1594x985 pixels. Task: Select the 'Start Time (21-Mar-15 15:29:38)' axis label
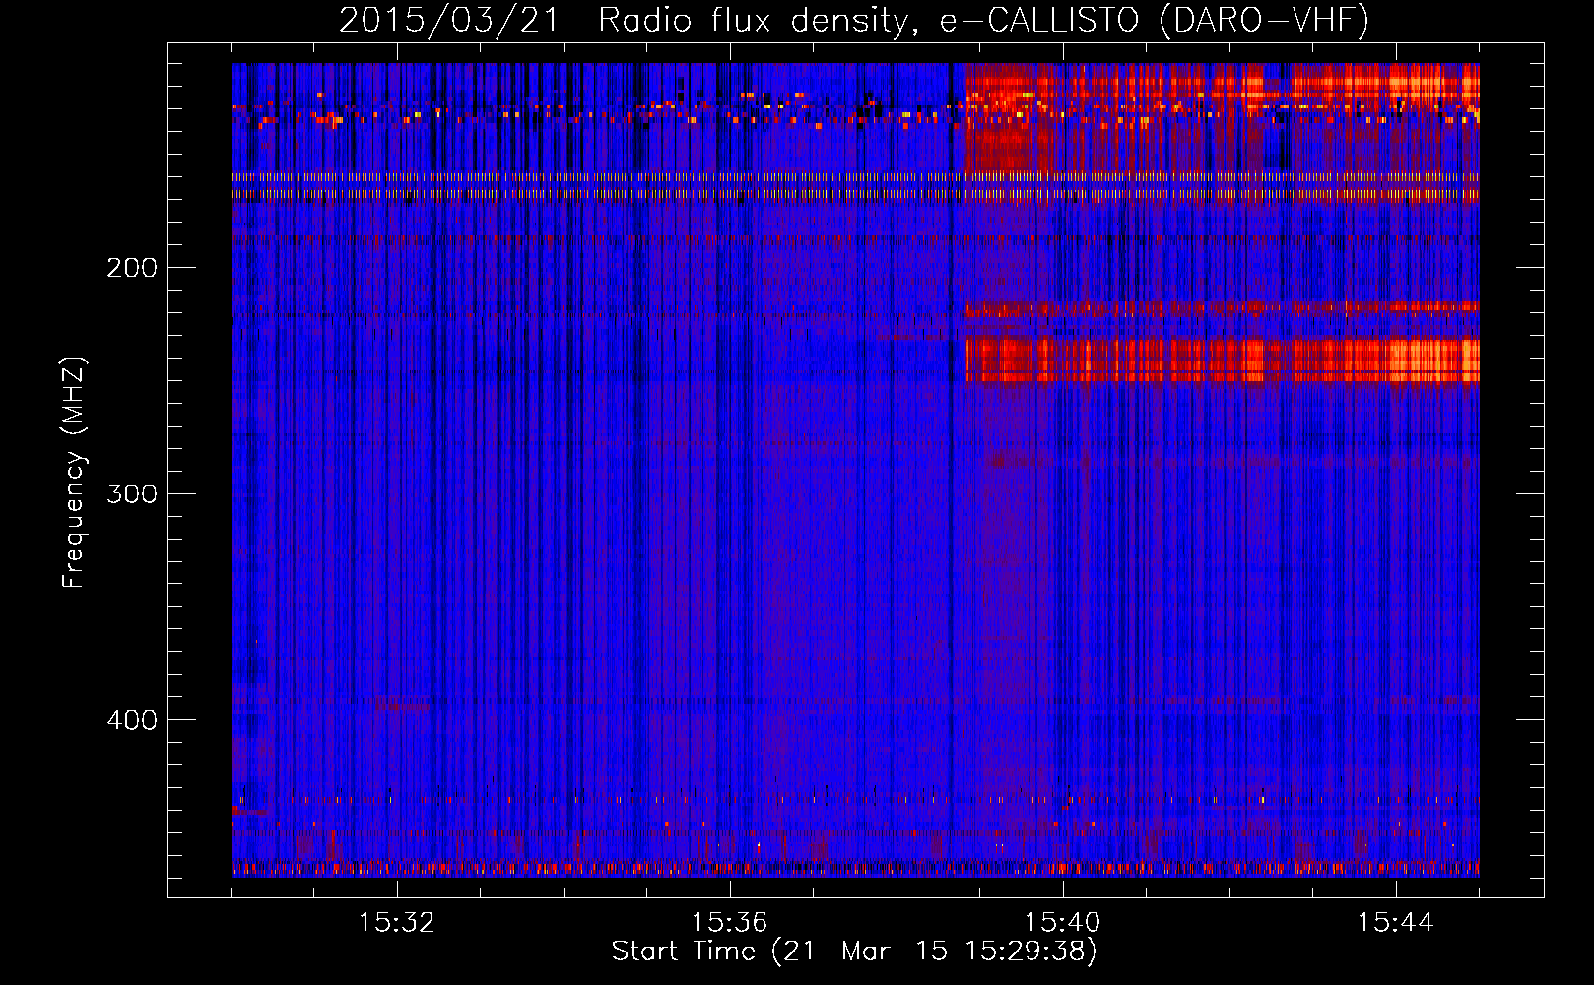tap(854, 952)
